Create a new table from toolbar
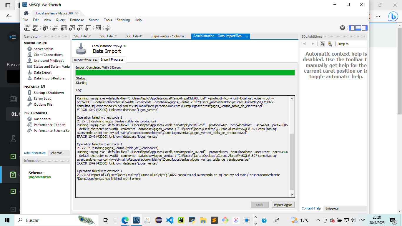Viewport: 402px width, 226px height. [x=64, y=28]
